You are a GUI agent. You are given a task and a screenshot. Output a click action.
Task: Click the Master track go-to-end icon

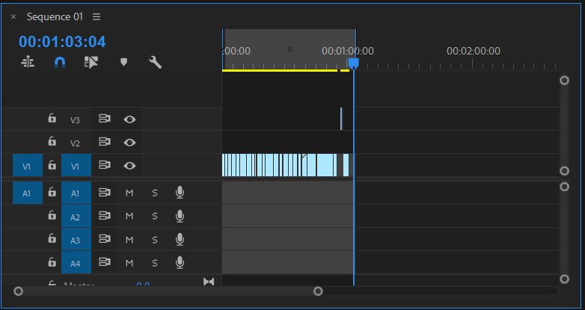click(209, 282)
